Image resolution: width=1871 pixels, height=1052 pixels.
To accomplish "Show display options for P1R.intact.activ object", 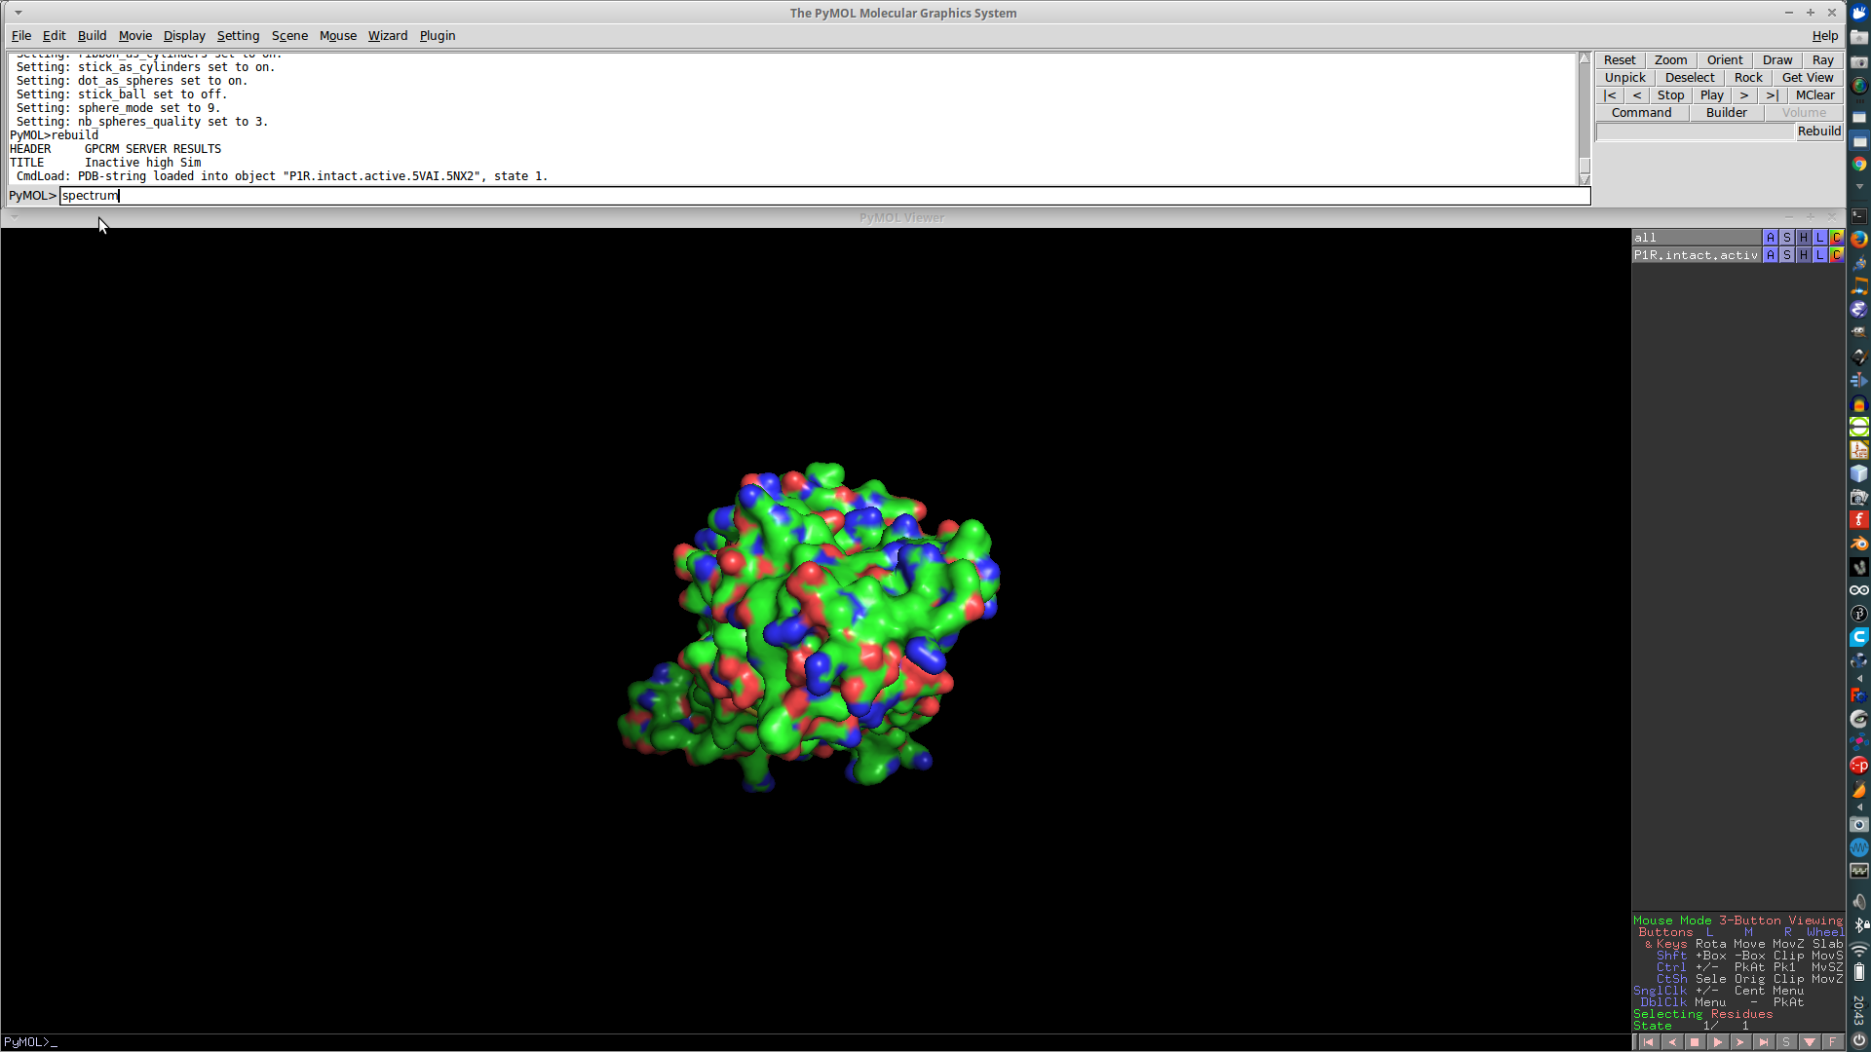I will [1786, 254].
